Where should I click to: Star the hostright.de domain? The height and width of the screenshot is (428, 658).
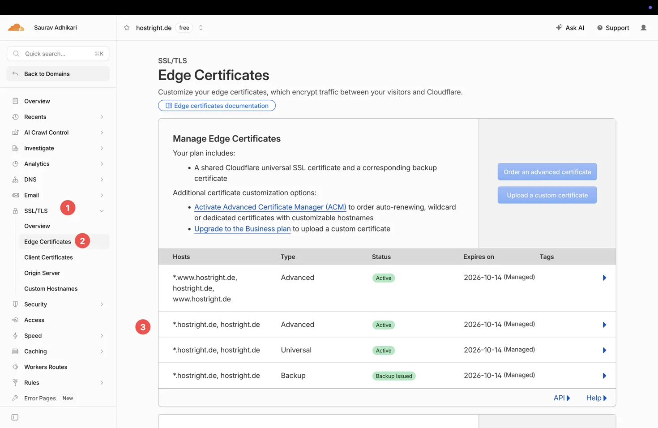pos(127,28)
